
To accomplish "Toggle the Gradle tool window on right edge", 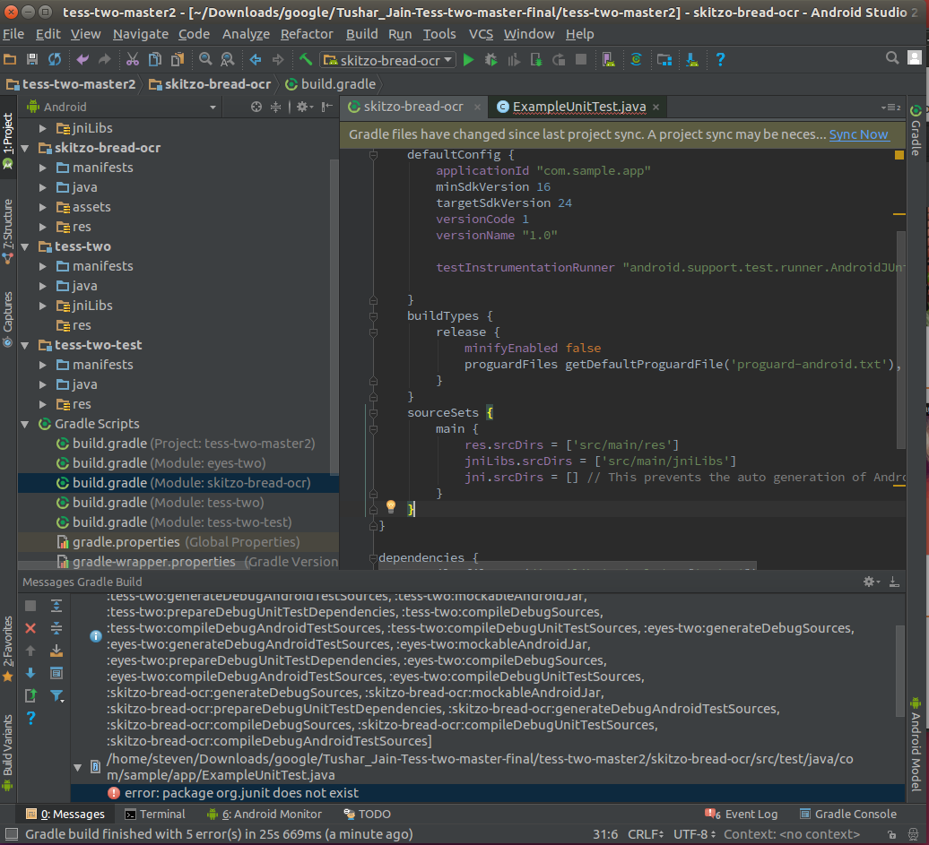I will [916, 131].
